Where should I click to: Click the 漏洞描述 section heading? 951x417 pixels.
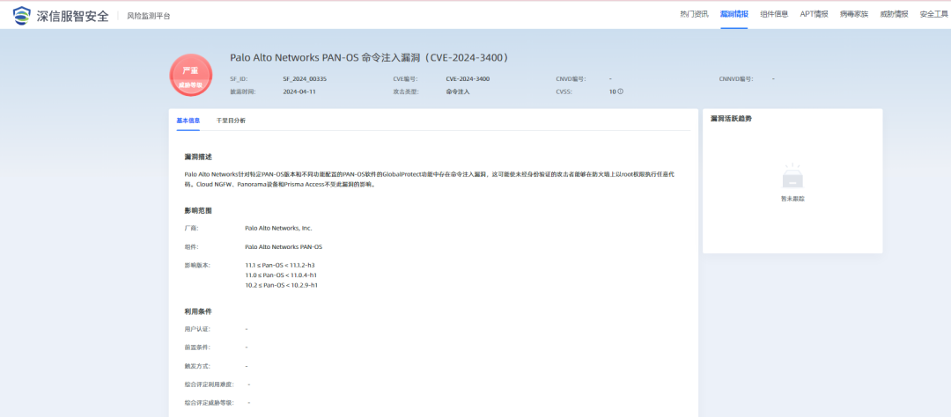pos(198,157)
